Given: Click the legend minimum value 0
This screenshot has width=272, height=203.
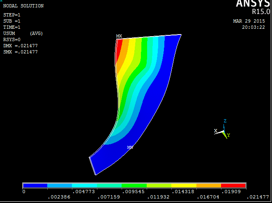Looking at the screenshot, I should point(24,192).
